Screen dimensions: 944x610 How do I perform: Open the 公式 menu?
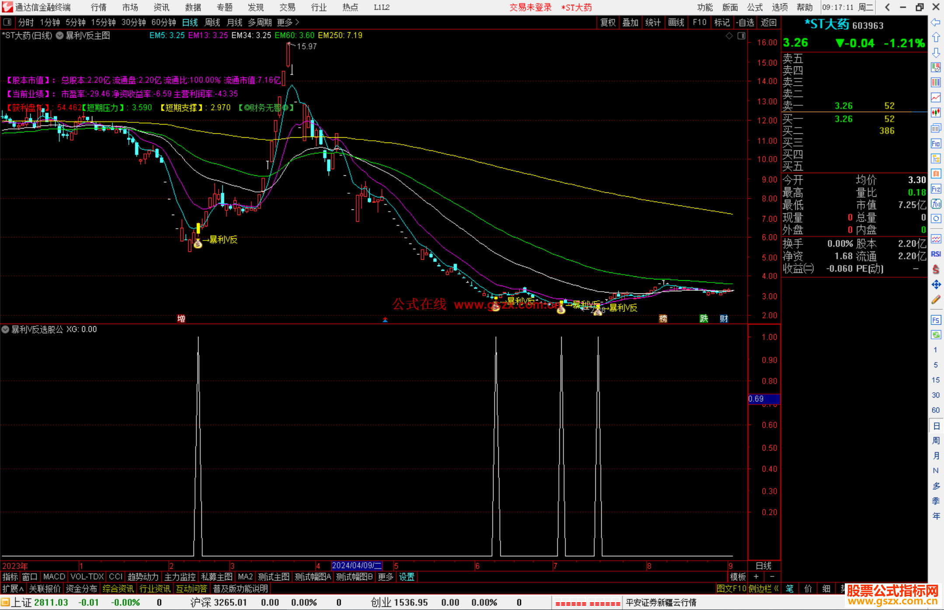click(754, 7)
